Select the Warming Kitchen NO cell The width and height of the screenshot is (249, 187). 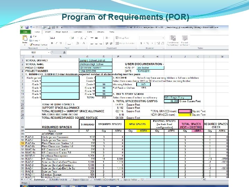point(144,84)
